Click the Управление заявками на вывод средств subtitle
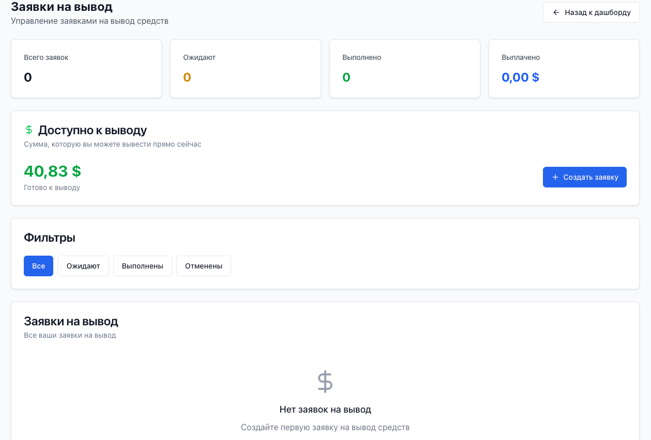651x440 pixels. pyautogui.click(x=89, y=21)
